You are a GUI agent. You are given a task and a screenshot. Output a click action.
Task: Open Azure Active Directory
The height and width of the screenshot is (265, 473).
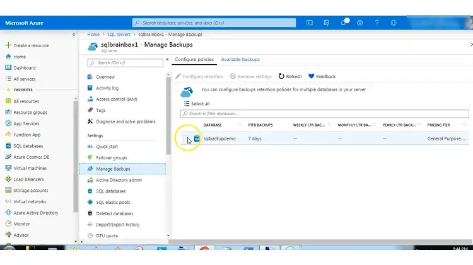click(x=32, y=213)
